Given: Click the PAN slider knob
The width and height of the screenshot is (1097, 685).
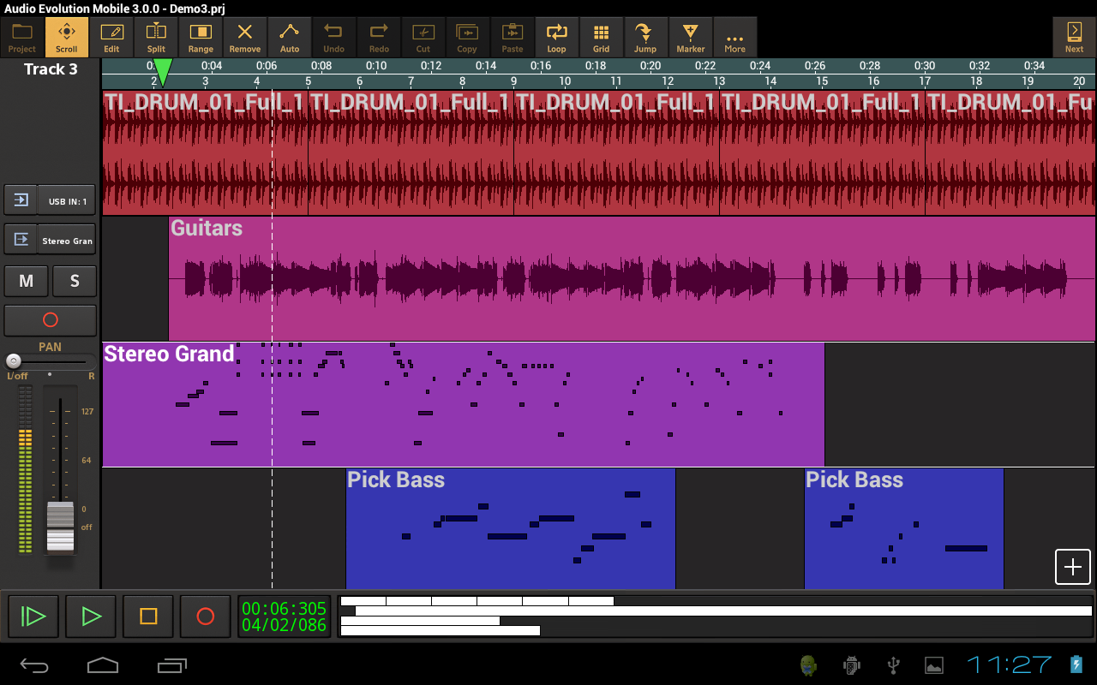Looking at the screenshot, I should (13, 361).
